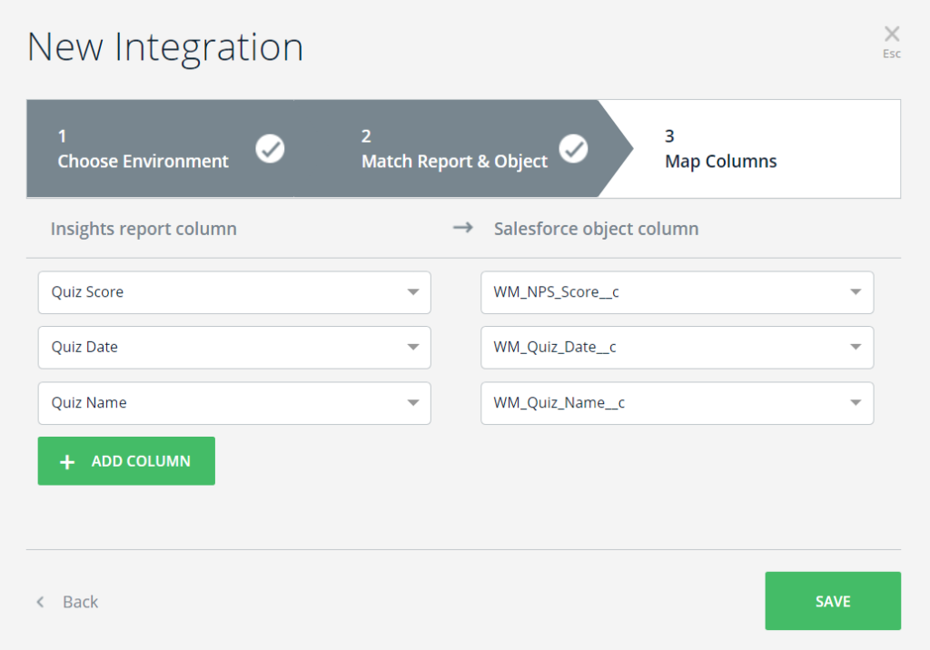Click the Insights report column header
Screen dimensions: 930x650
(143, 229)
